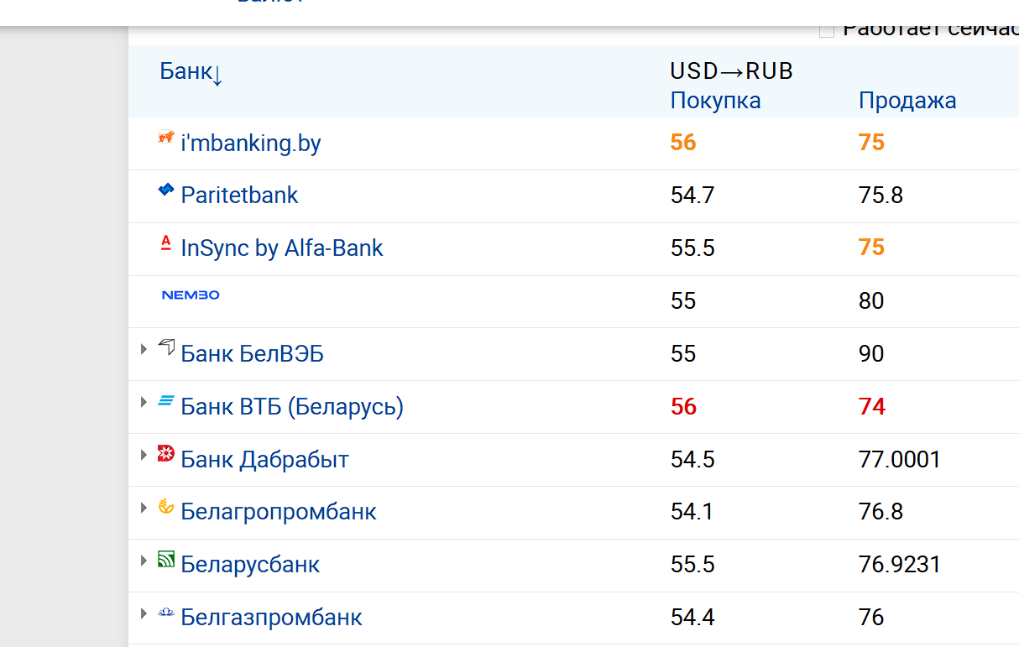Open the Банк БелВЭБ link

coord(252,354)
